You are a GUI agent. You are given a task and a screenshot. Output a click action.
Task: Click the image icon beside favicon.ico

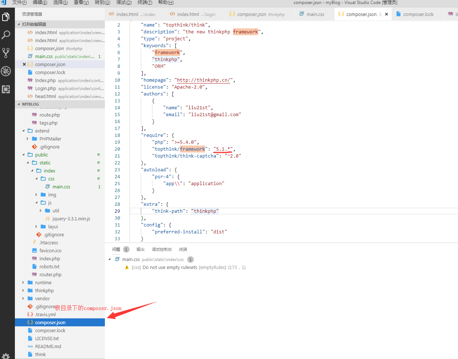[x=34, y=250]
